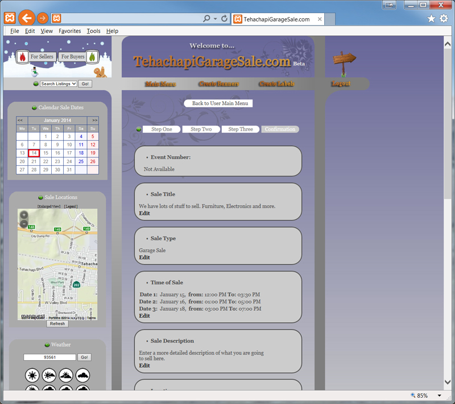Select the Confirmation tab
Viewport: 455px width, 404px height.
280,129
